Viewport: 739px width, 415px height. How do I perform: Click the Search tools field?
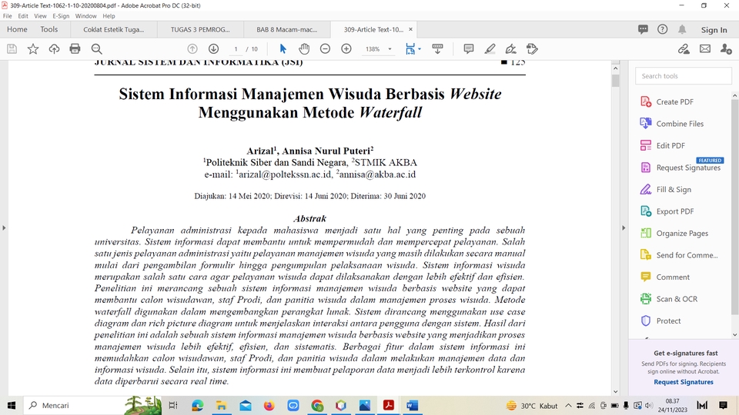tap(684, 76)
